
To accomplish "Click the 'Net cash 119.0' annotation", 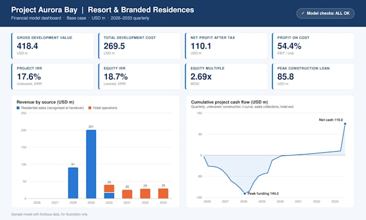I will (331, 119).
